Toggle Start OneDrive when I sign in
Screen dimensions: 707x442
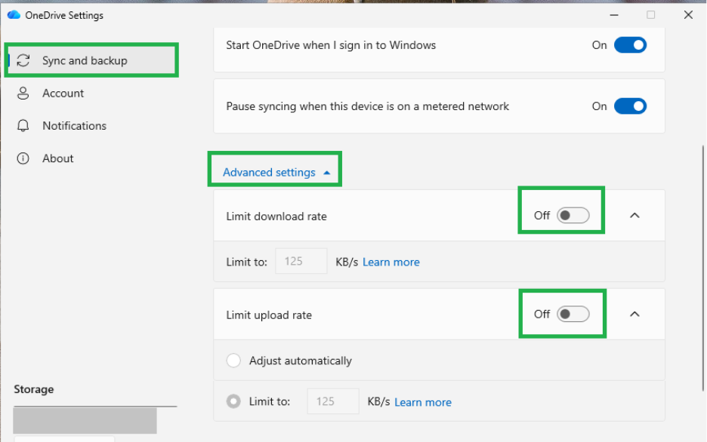[630, 45]
